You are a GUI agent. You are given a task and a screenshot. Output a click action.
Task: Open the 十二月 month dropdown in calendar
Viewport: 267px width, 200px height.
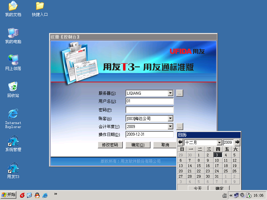[x=220, y=143]
